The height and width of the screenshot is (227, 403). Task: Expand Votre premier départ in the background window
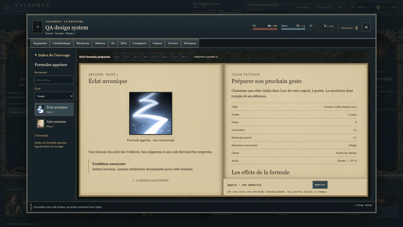[22, 224]
